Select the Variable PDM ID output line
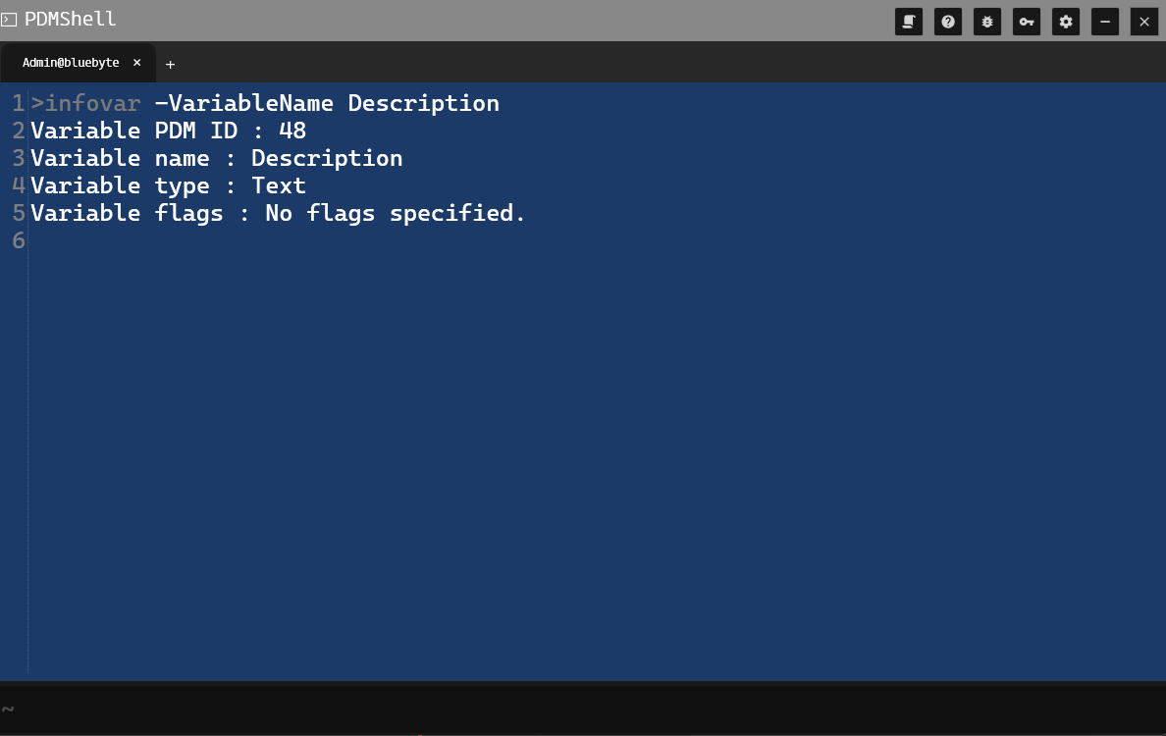 [168, 131]
